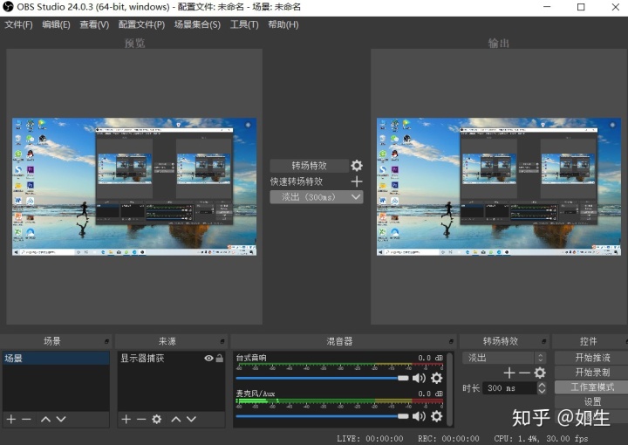Click the 开始录制 button
Image resolution: width=628 pixels, height=445 pixels.
pos(592,373)
